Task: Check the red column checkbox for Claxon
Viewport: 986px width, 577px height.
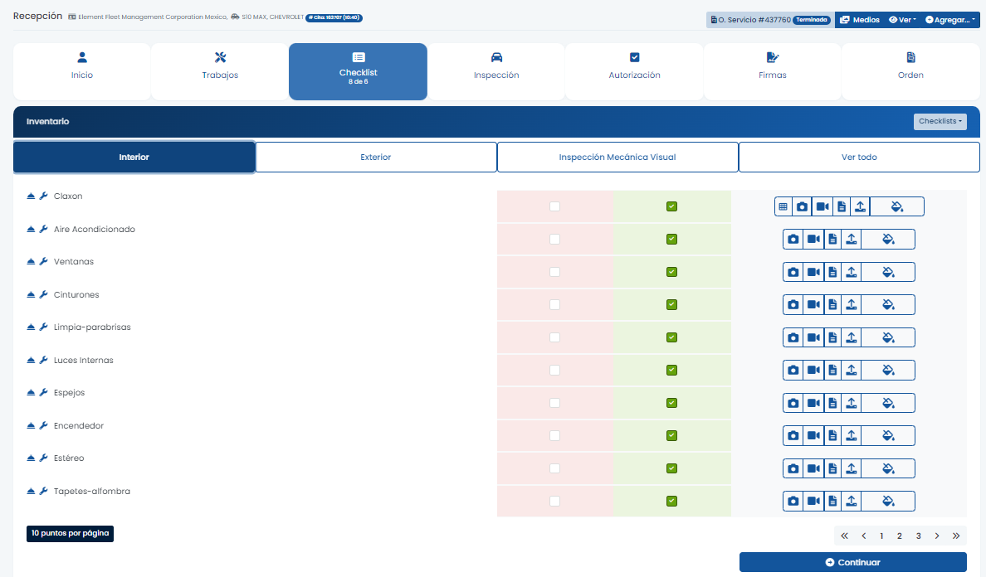Action: (x=554, y=206)
